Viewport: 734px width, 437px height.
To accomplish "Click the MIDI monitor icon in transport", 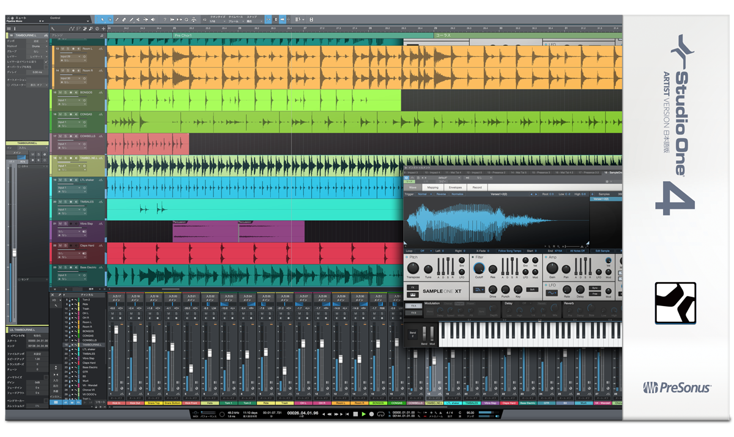I will coord(195,413).
